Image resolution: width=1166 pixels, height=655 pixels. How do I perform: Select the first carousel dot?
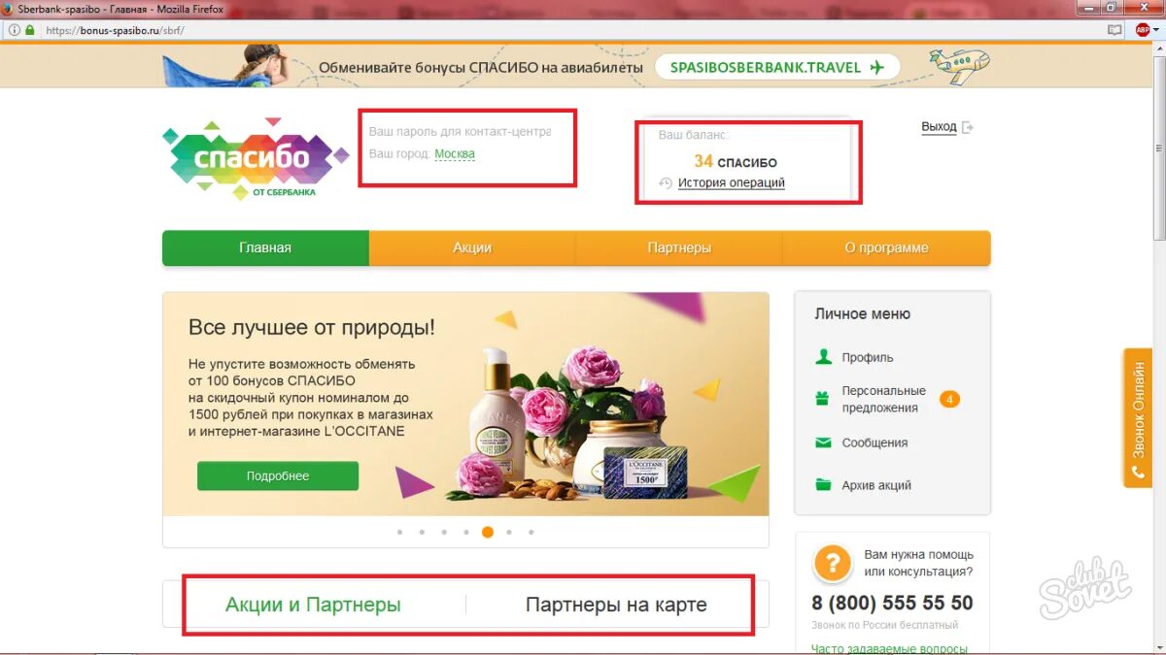point(399,532)
